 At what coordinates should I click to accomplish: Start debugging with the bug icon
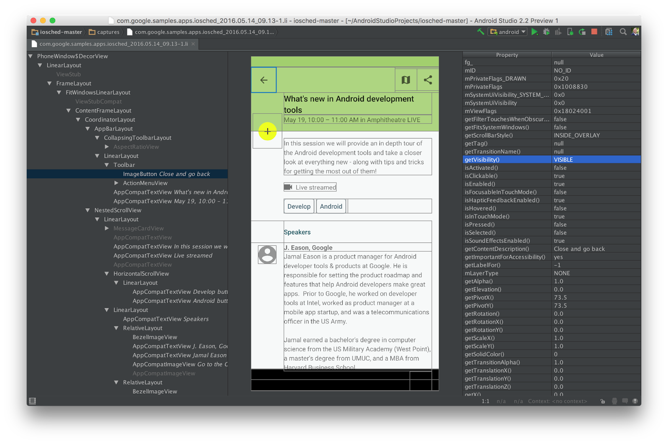(547, 32)
